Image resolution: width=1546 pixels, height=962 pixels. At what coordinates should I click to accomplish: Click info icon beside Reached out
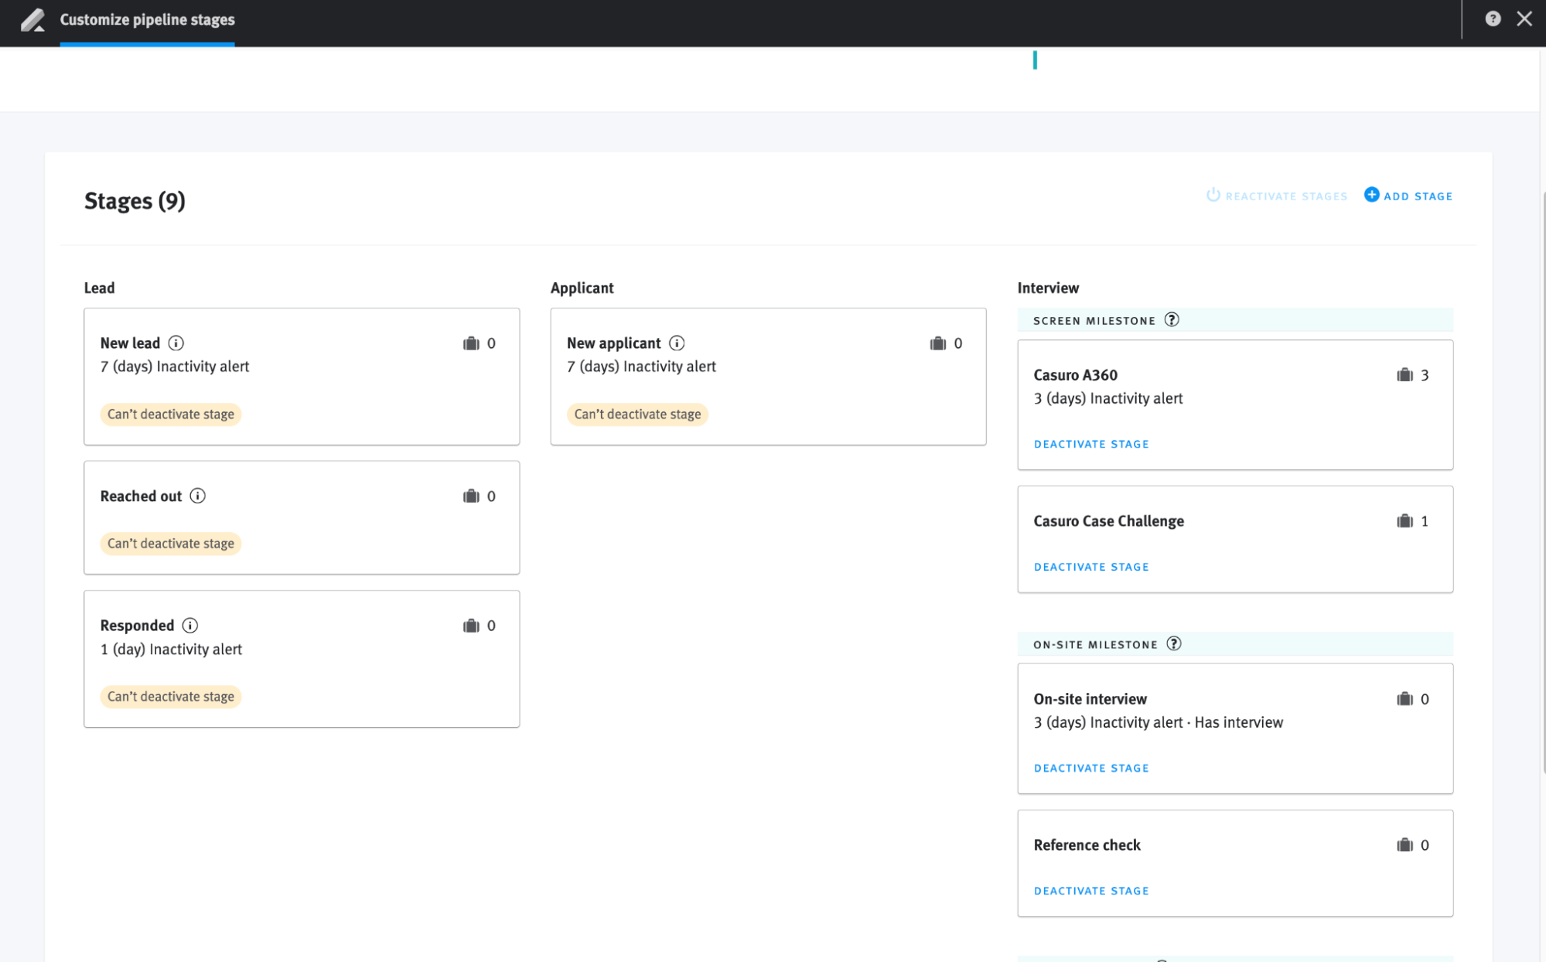click(198, 496)
